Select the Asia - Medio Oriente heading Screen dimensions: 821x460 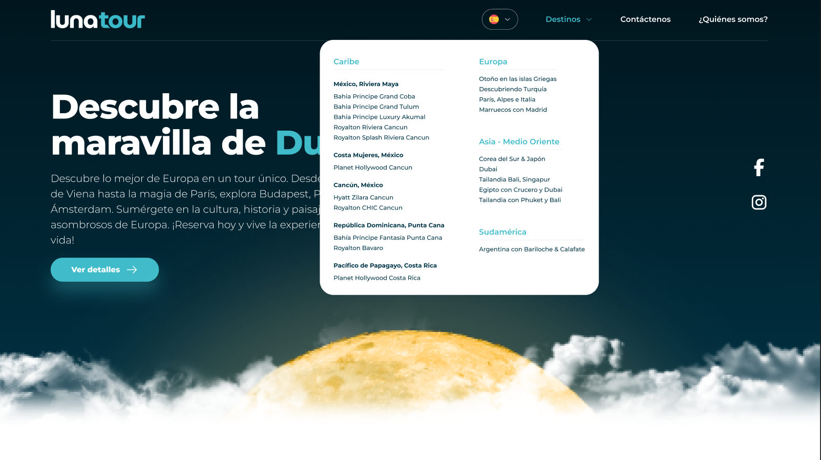(519, 141)
